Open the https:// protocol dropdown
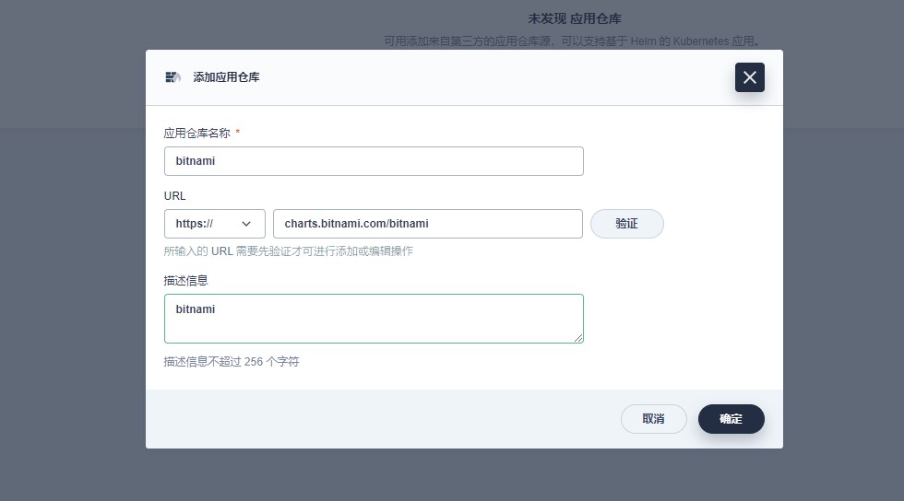This screenshot has height=501, width=904. pyautogui.click(x=214, y=224)
